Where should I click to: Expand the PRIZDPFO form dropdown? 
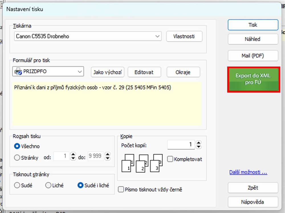pyautogui.click(x=80, y=72)
